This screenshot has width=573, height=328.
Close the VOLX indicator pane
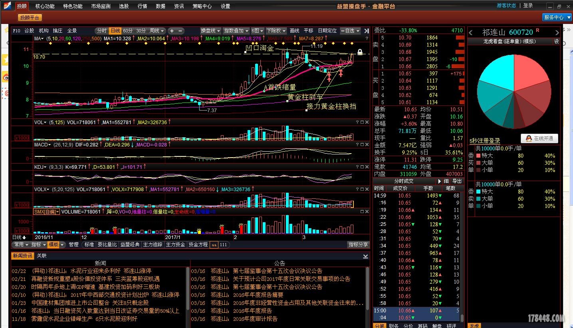[x=367, y=189]
